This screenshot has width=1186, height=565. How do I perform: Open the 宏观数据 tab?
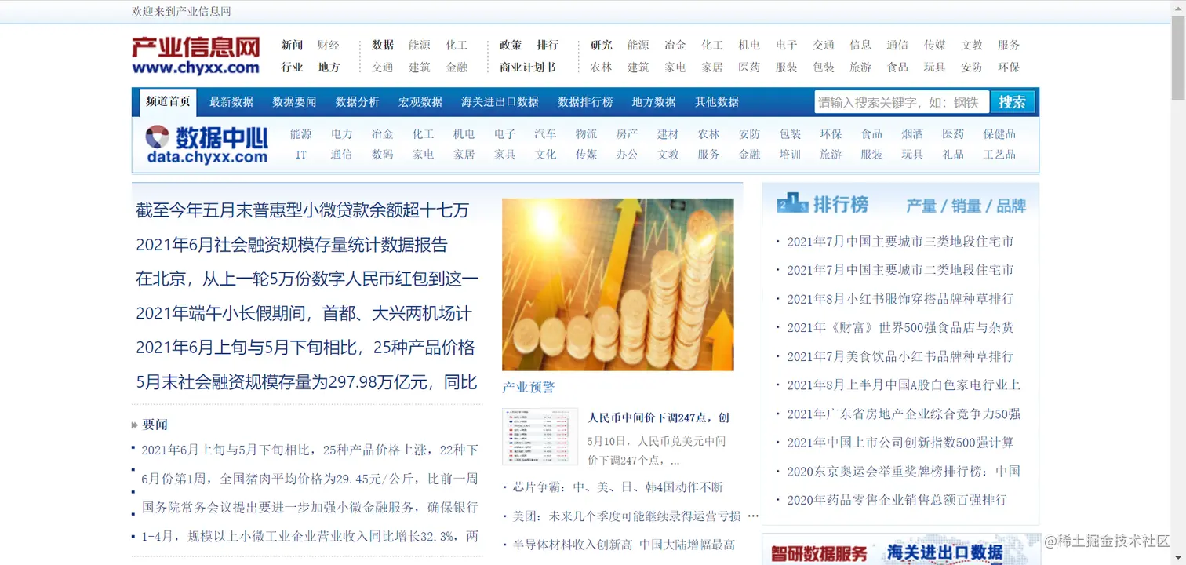[x=420, y=101]
